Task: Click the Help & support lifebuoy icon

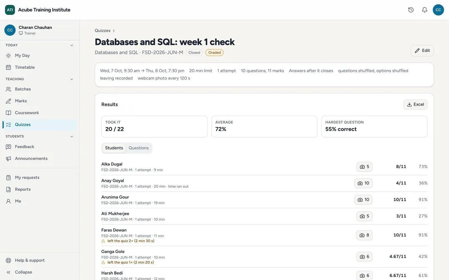Action: (x=9, y=260)
